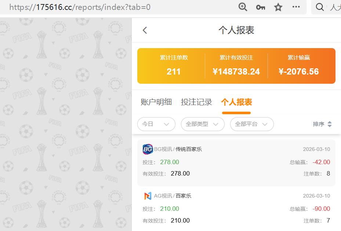The image size is (341, 231).
Task: Open the browser three-dot menu
Action: tap(296, 7)
